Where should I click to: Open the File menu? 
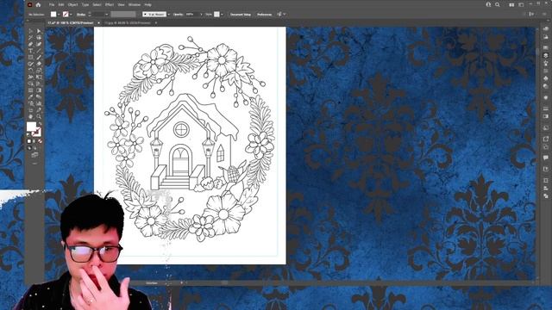(x=52, y=4)
